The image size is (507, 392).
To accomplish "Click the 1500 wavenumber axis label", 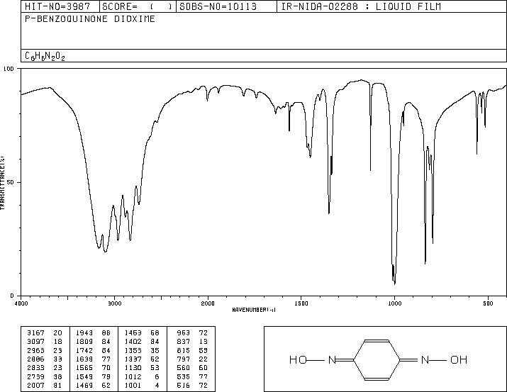I will click(x=301, y=303).
